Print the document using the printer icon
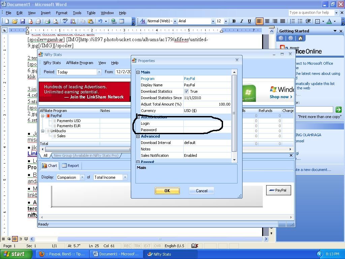The width and height of the screenshot is (345, 259). tap(48, 21)
